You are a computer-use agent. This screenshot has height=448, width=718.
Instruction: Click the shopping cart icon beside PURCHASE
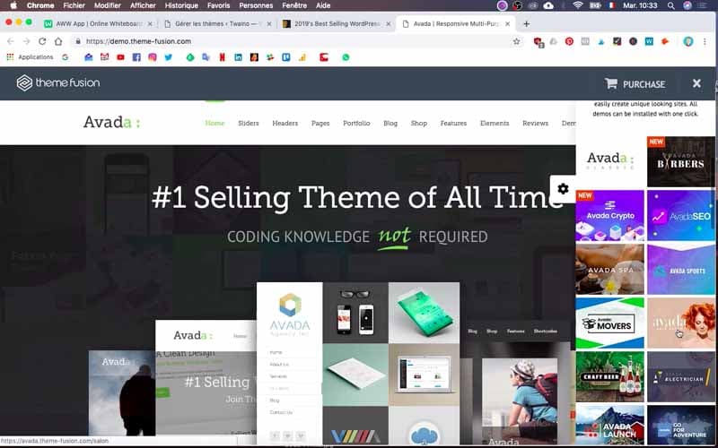(611, 83)
